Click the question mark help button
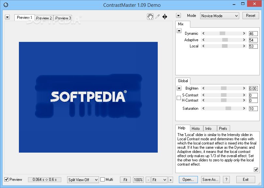The width and height of the screenshot is (264, 188). tap(226, 180)
